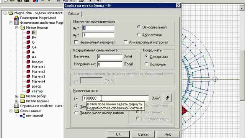Viewport: 245px width, 138px height.
Task: Click the block icon next to Магнит3
Action: [x=28, y=77]
